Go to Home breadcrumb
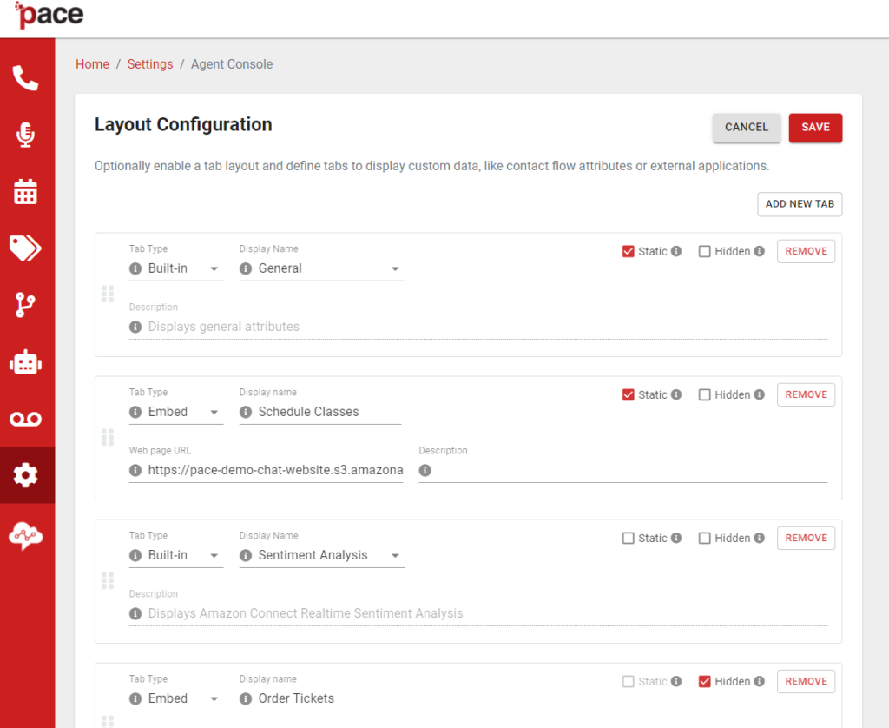Screen dimensions: 889x728 coord(92,64)
